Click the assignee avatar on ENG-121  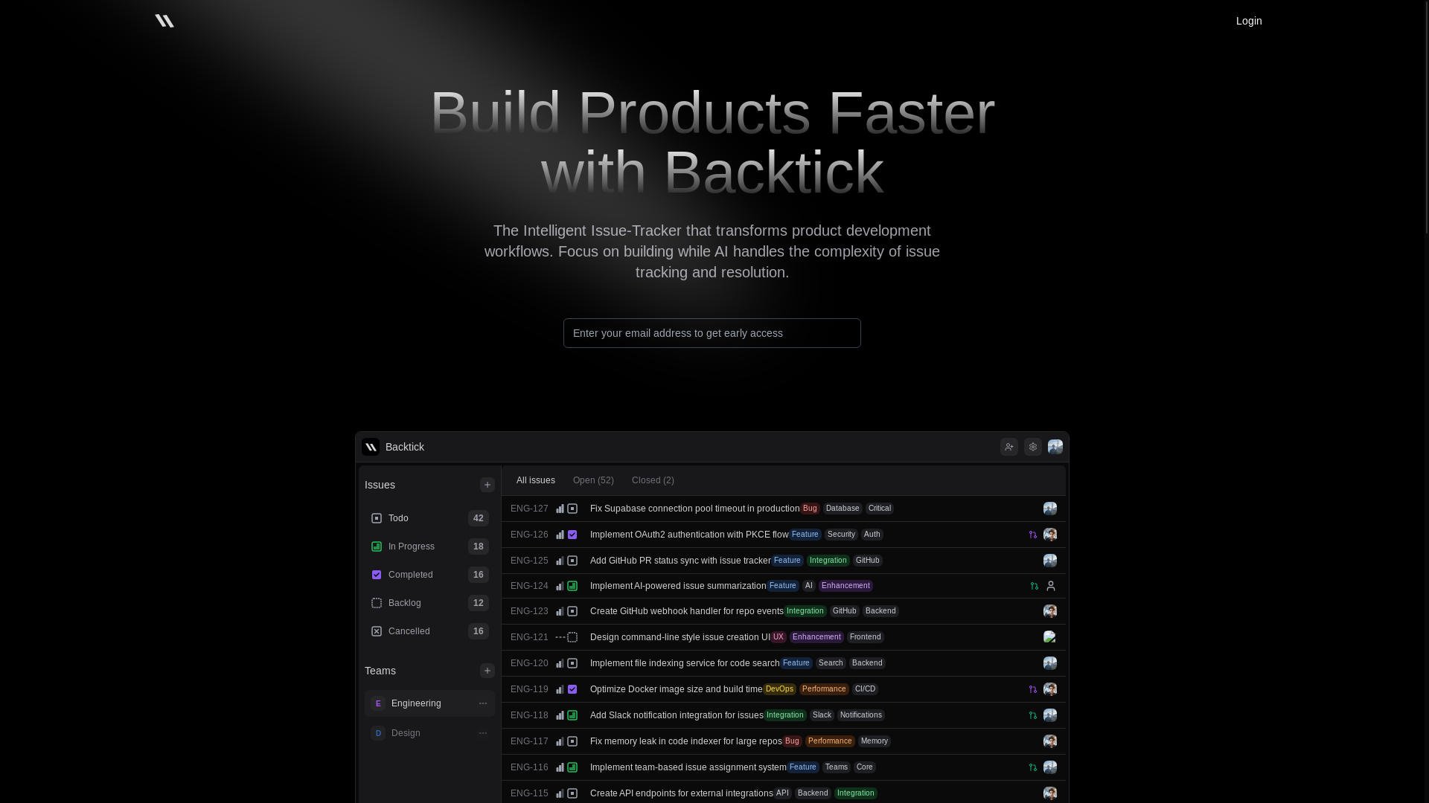(1050, 637)
